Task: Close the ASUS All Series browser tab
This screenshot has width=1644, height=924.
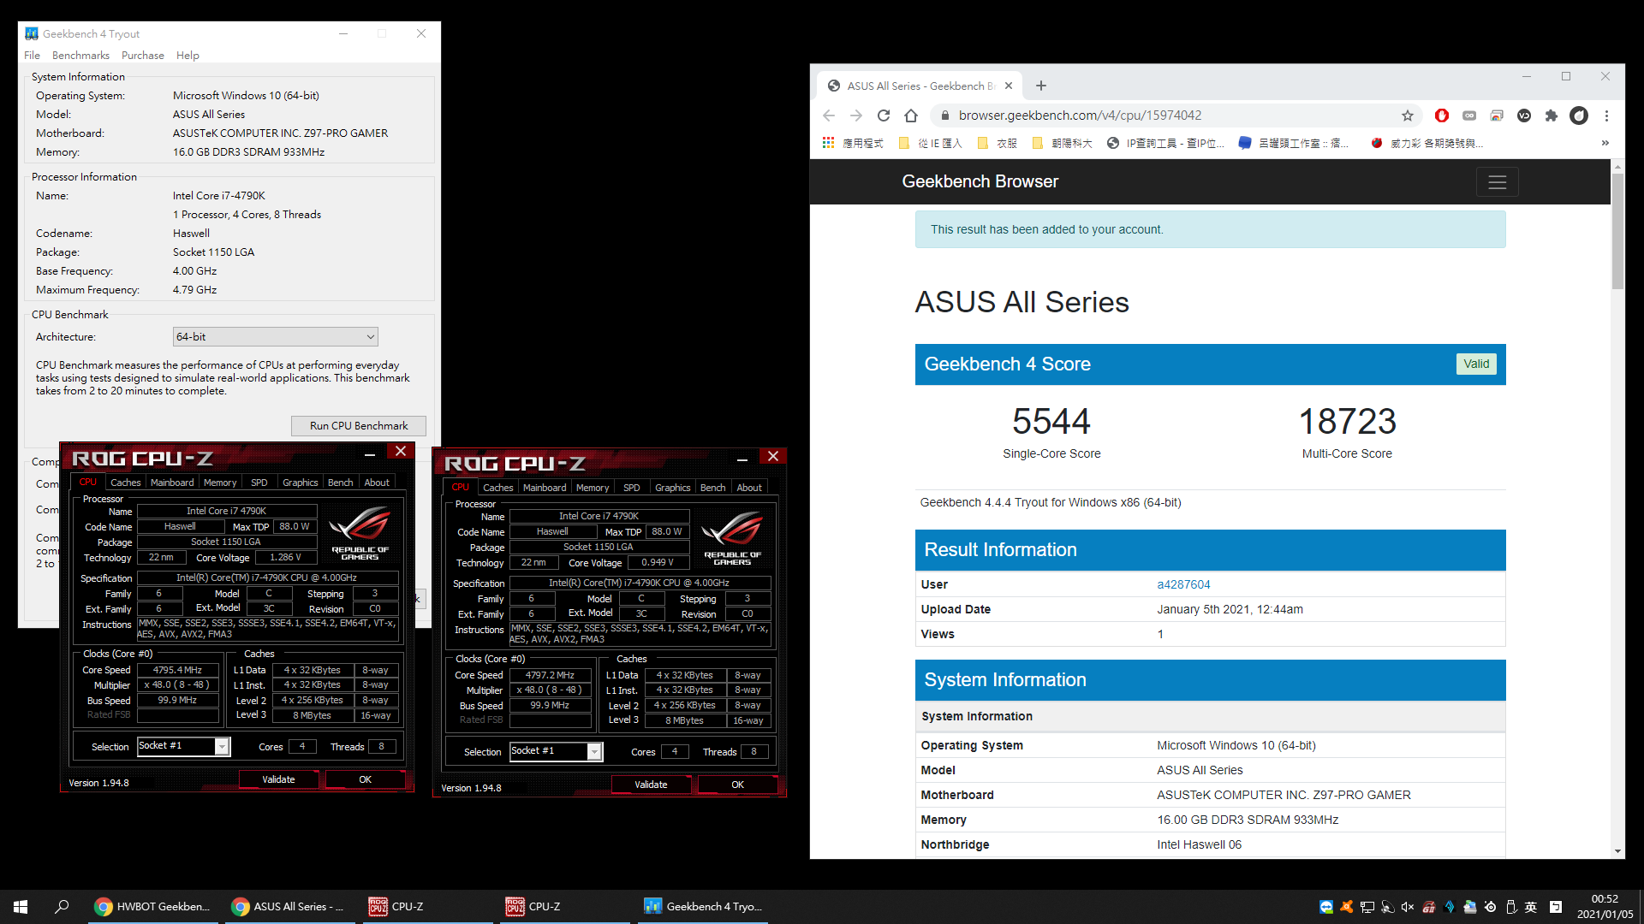Action: 1009,86
